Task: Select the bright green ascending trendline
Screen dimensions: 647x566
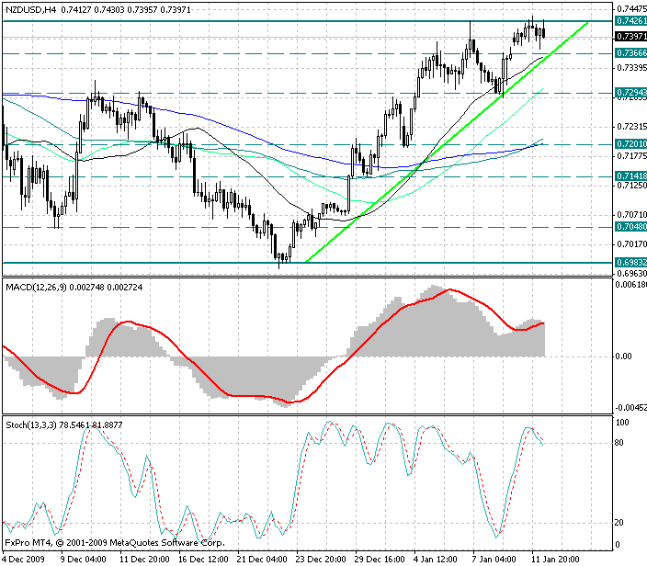Action: tap(448, 141)
